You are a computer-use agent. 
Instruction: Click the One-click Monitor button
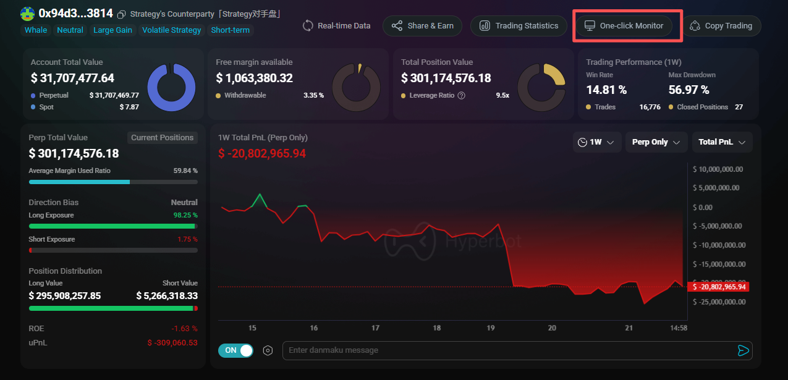(x=624, y=26)
